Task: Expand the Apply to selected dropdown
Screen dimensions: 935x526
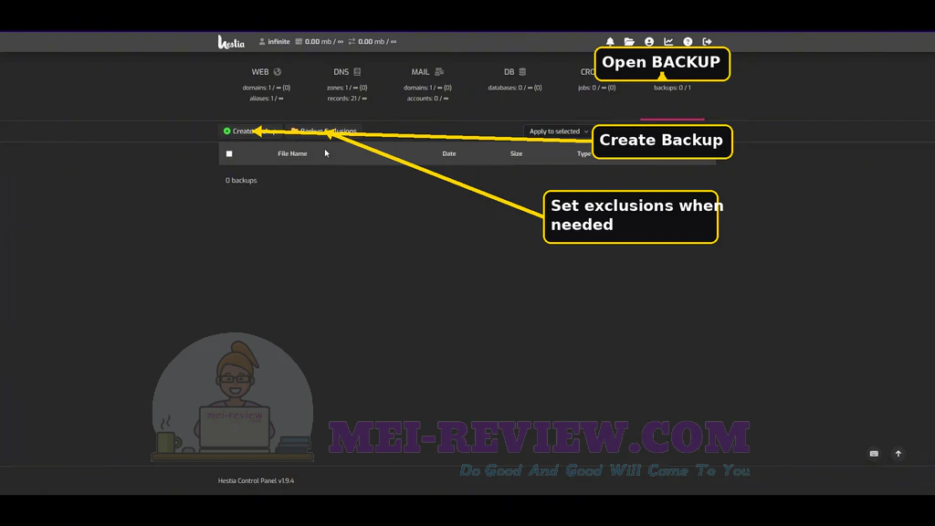Action: (x=558, y=131)
